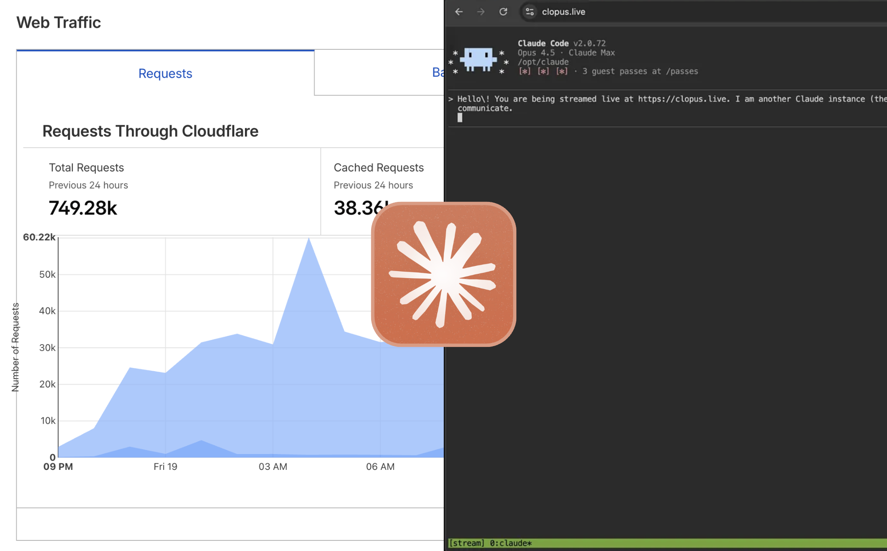Click the large Claude starburst app icon
The image size is (887, 551).
click(444, 274)
